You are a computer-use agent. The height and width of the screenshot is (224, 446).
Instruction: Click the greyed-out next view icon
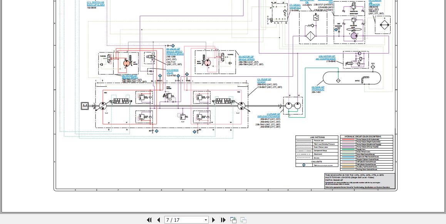click(x=243, y=220)
